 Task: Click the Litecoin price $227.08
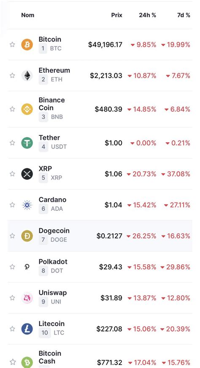pyautogui.click(x=109, y=329)
